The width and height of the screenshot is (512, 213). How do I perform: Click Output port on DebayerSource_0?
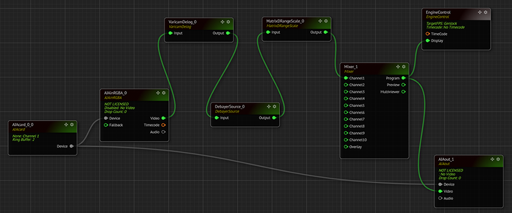(x=274, y=118)
